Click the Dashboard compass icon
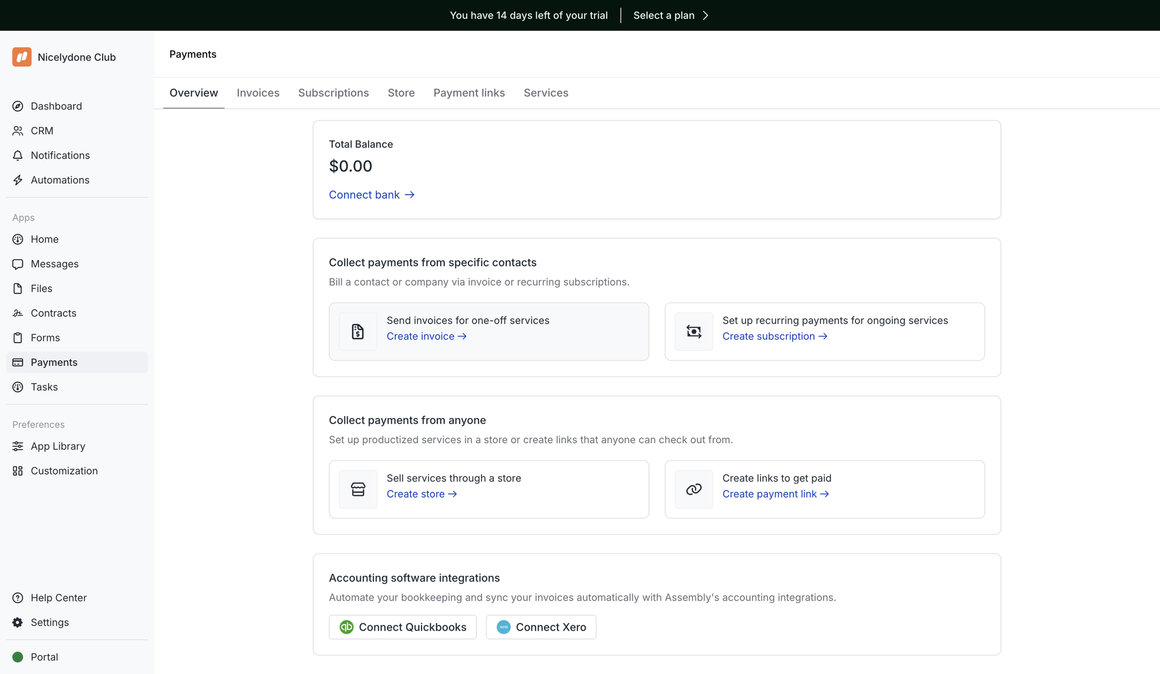Screen dimensions: 1160x674 click(18, 106)
